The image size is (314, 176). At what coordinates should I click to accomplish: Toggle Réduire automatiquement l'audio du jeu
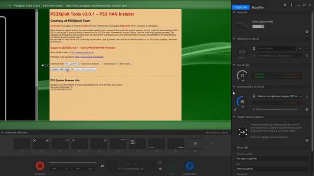pyautogui.click(x=254, y=110)
